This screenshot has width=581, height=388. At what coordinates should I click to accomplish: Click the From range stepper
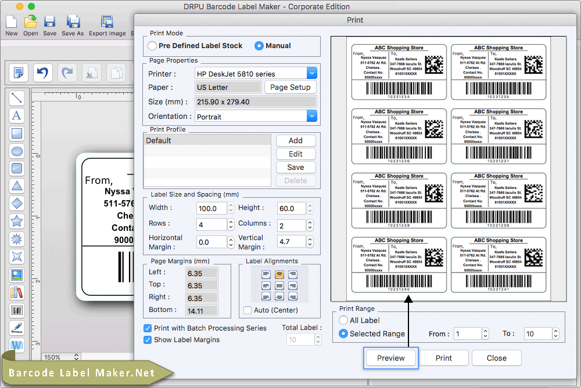coord(485,333)
